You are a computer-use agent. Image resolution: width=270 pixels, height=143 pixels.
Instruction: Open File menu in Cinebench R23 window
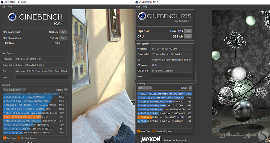3,7
